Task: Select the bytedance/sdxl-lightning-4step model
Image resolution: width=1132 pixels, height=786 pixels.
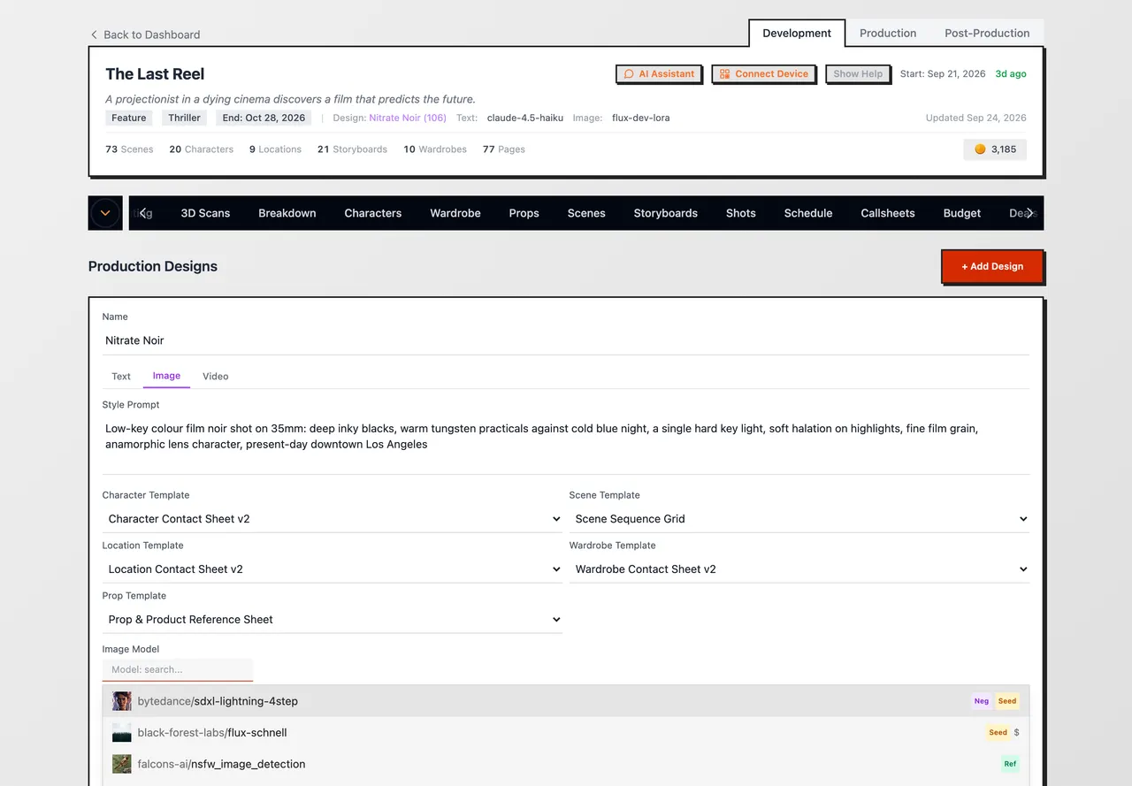Action: pyautogui.click(x=566, y=701)
